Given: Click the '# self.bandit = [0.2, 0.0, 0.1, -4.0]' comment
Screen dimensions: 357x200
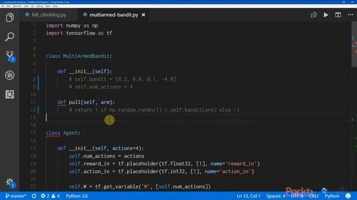Looking at the screenshot, I should [123, 79].
